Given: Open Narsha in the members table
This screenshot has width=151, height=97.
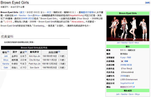Looking at the screenshot, I should 6,64.
